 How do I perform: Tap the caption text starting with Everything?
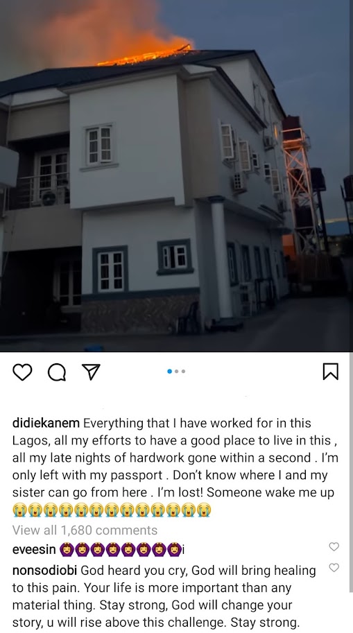click(175, 458)
